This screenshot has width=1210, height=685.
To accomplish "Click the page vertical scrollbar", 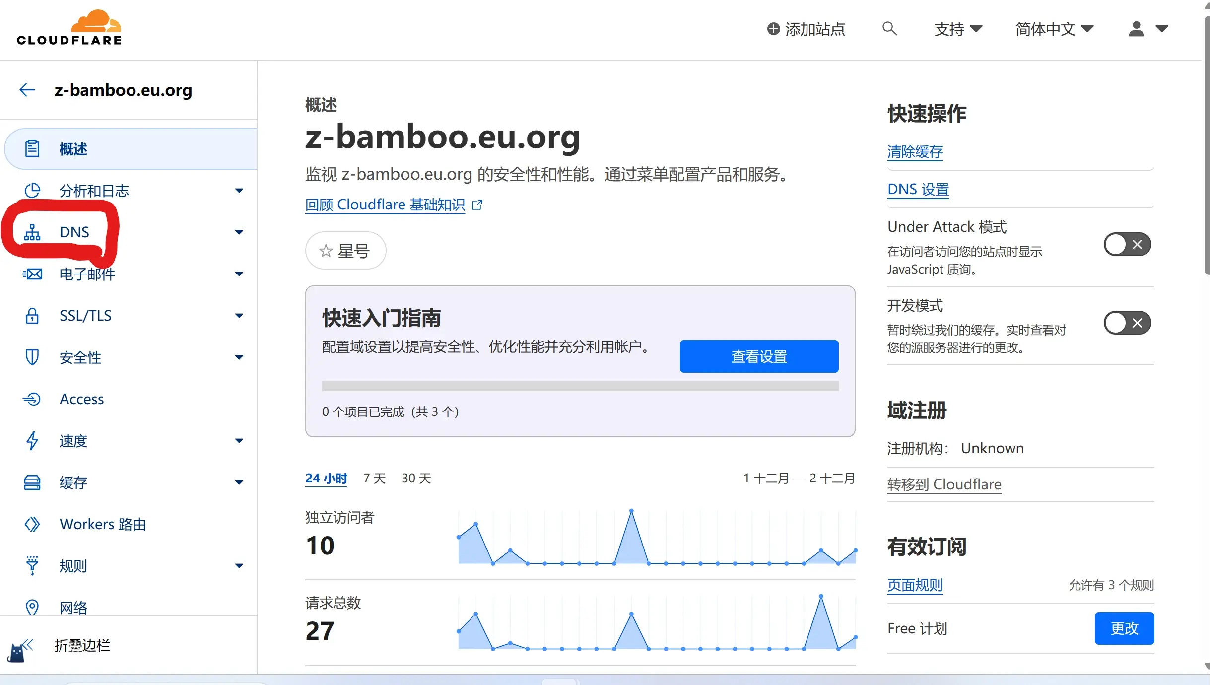I will point(1207,145).
